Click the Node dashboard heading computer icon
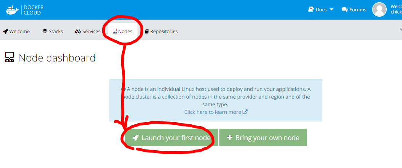402x168 pixels. click(x=9, y=57)
